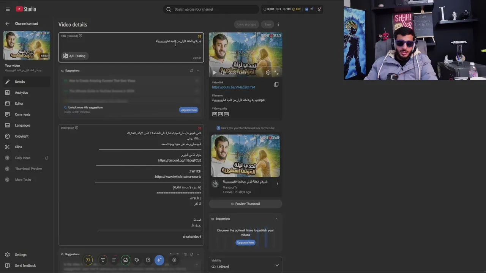This screenshot has width=486, height=273.
Task: Click the Twitch URL in description
Action: point(178,177)
